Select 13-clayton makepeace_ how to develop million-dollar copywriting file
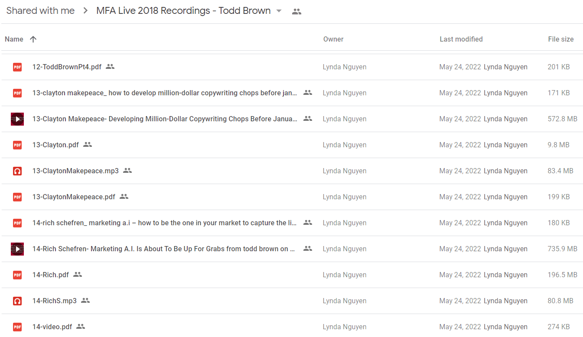Viewport: 583px width, 337px height. [165, 93]
